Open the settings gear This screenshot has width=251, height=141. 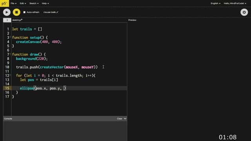pyautogui.click(x=244, y=12)
